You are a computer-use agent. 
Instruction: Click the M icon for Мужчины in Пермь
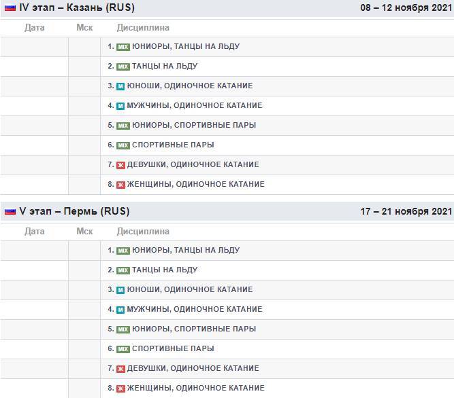(x=120, y=310)
